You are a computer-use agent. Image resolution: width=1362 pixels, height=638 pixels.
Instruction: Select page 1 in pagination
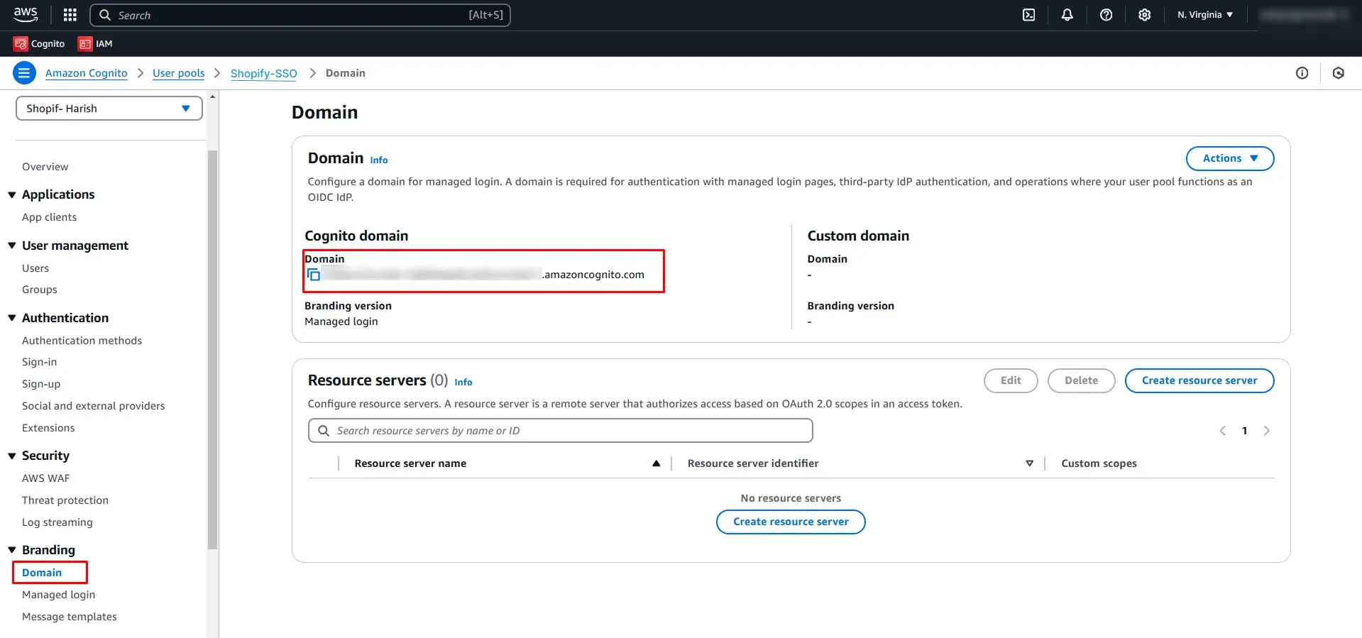(1244, 431)
